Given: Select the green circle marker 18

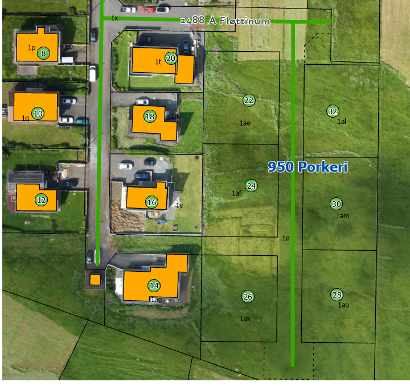Looking at the screenshot, I should [x=150, y=117].
